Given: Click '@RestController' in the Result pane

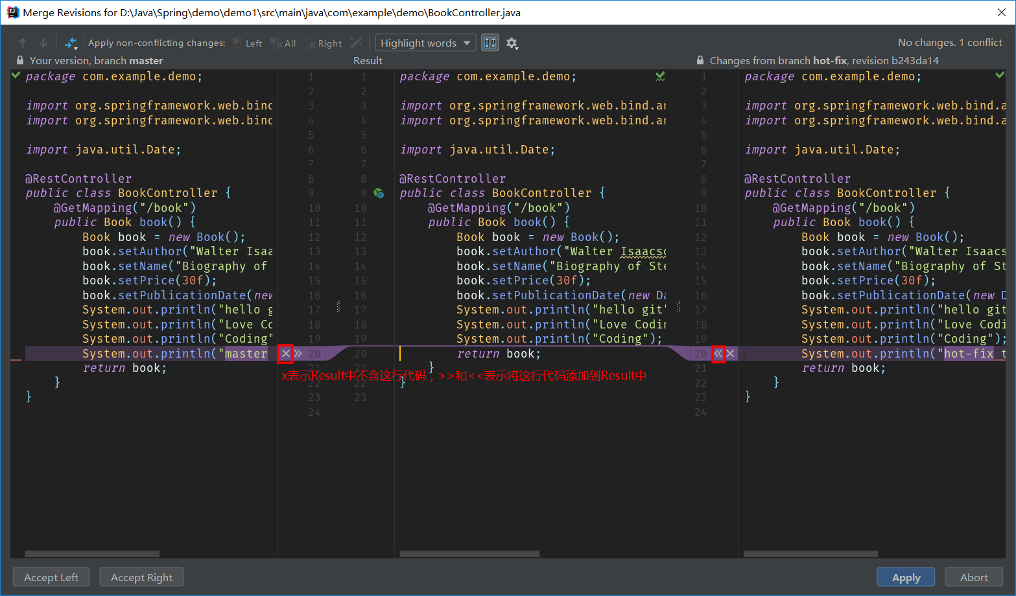Looking at the screenshot, I should click(453, 179).
